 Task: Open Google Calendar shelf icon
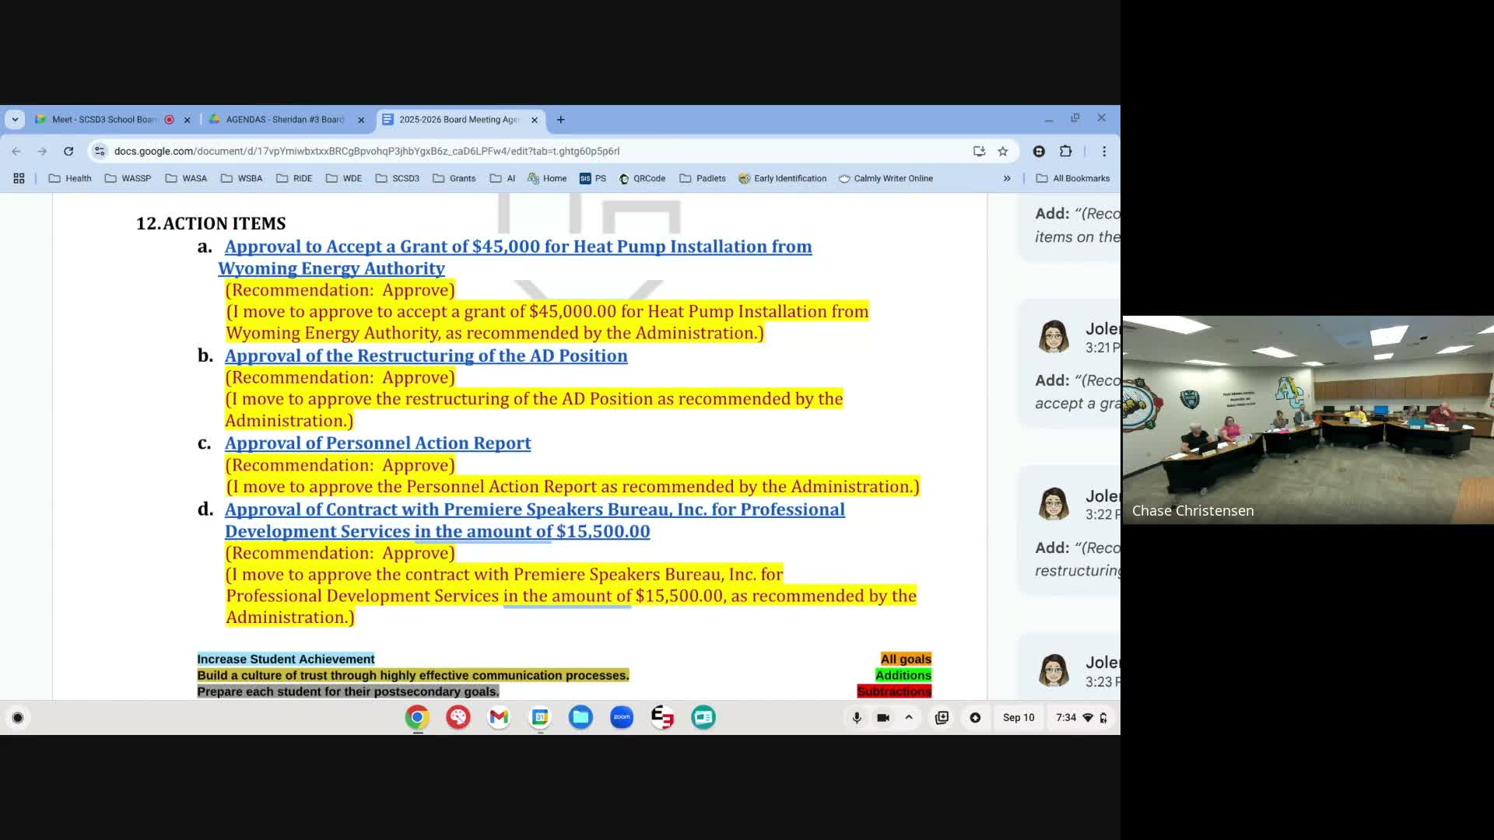(x=540, y=717)
